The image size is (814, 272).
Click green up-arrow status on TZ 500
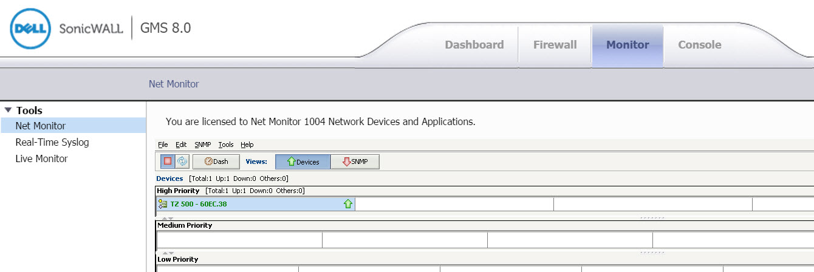(x=348, y=204)
